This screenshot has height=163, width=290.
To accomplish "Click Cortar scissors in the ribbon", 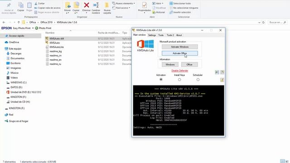I will pos(39,3).
